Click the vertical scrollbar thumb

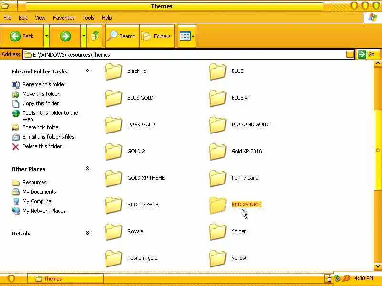[378, 150]
